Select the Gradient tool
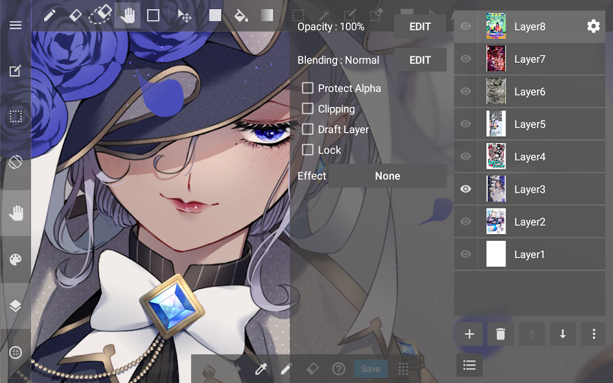The height and width of the screenshot is (383, 613). coord(267,16)
